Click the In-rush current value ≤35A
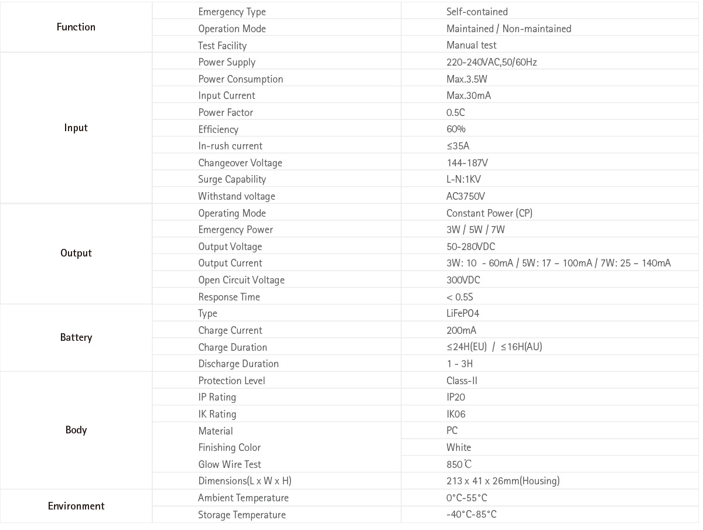Image resolution: width=703 pixels, height=530 pixels. point(458,146)
